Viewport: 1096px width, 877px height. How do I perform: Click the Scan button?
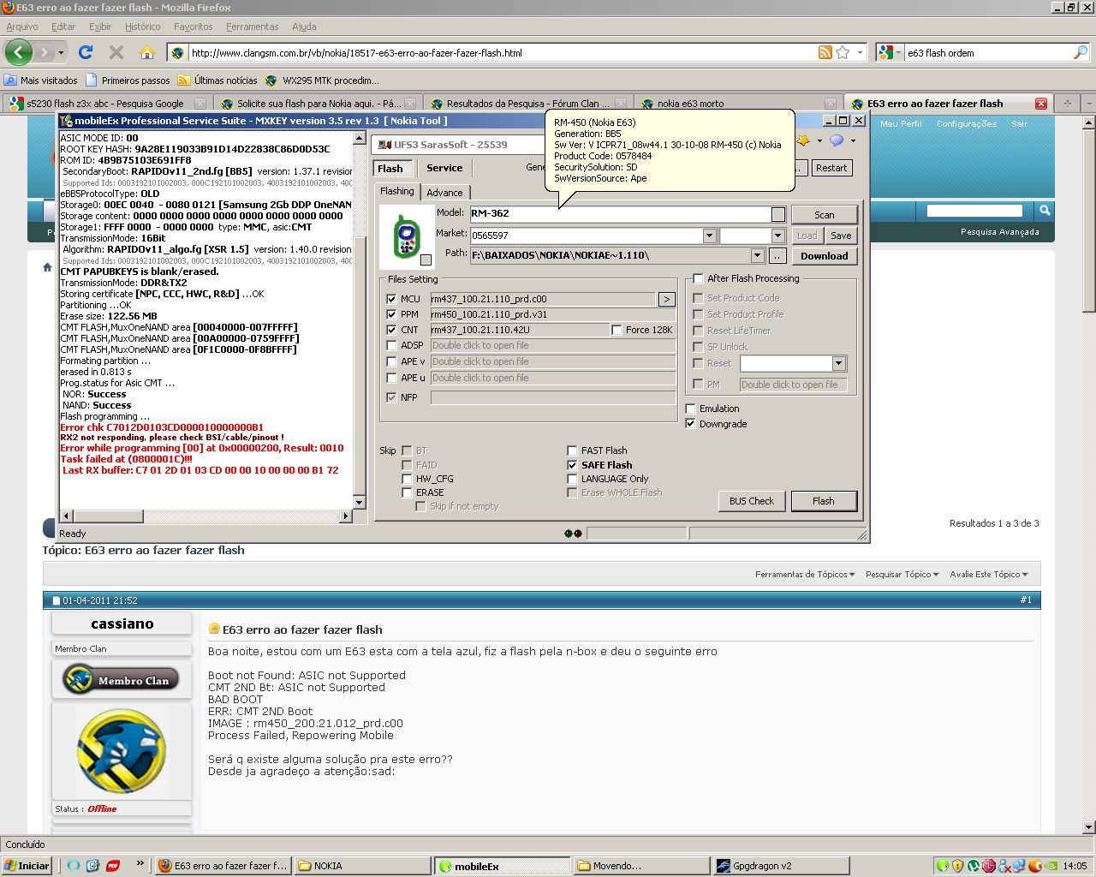824,215
